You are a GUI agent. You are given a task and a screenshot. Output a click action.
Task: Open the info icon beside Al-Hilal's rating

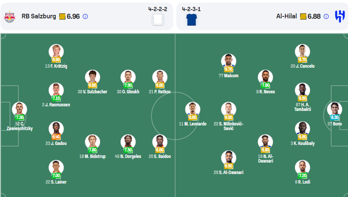(x=326, y=17)
